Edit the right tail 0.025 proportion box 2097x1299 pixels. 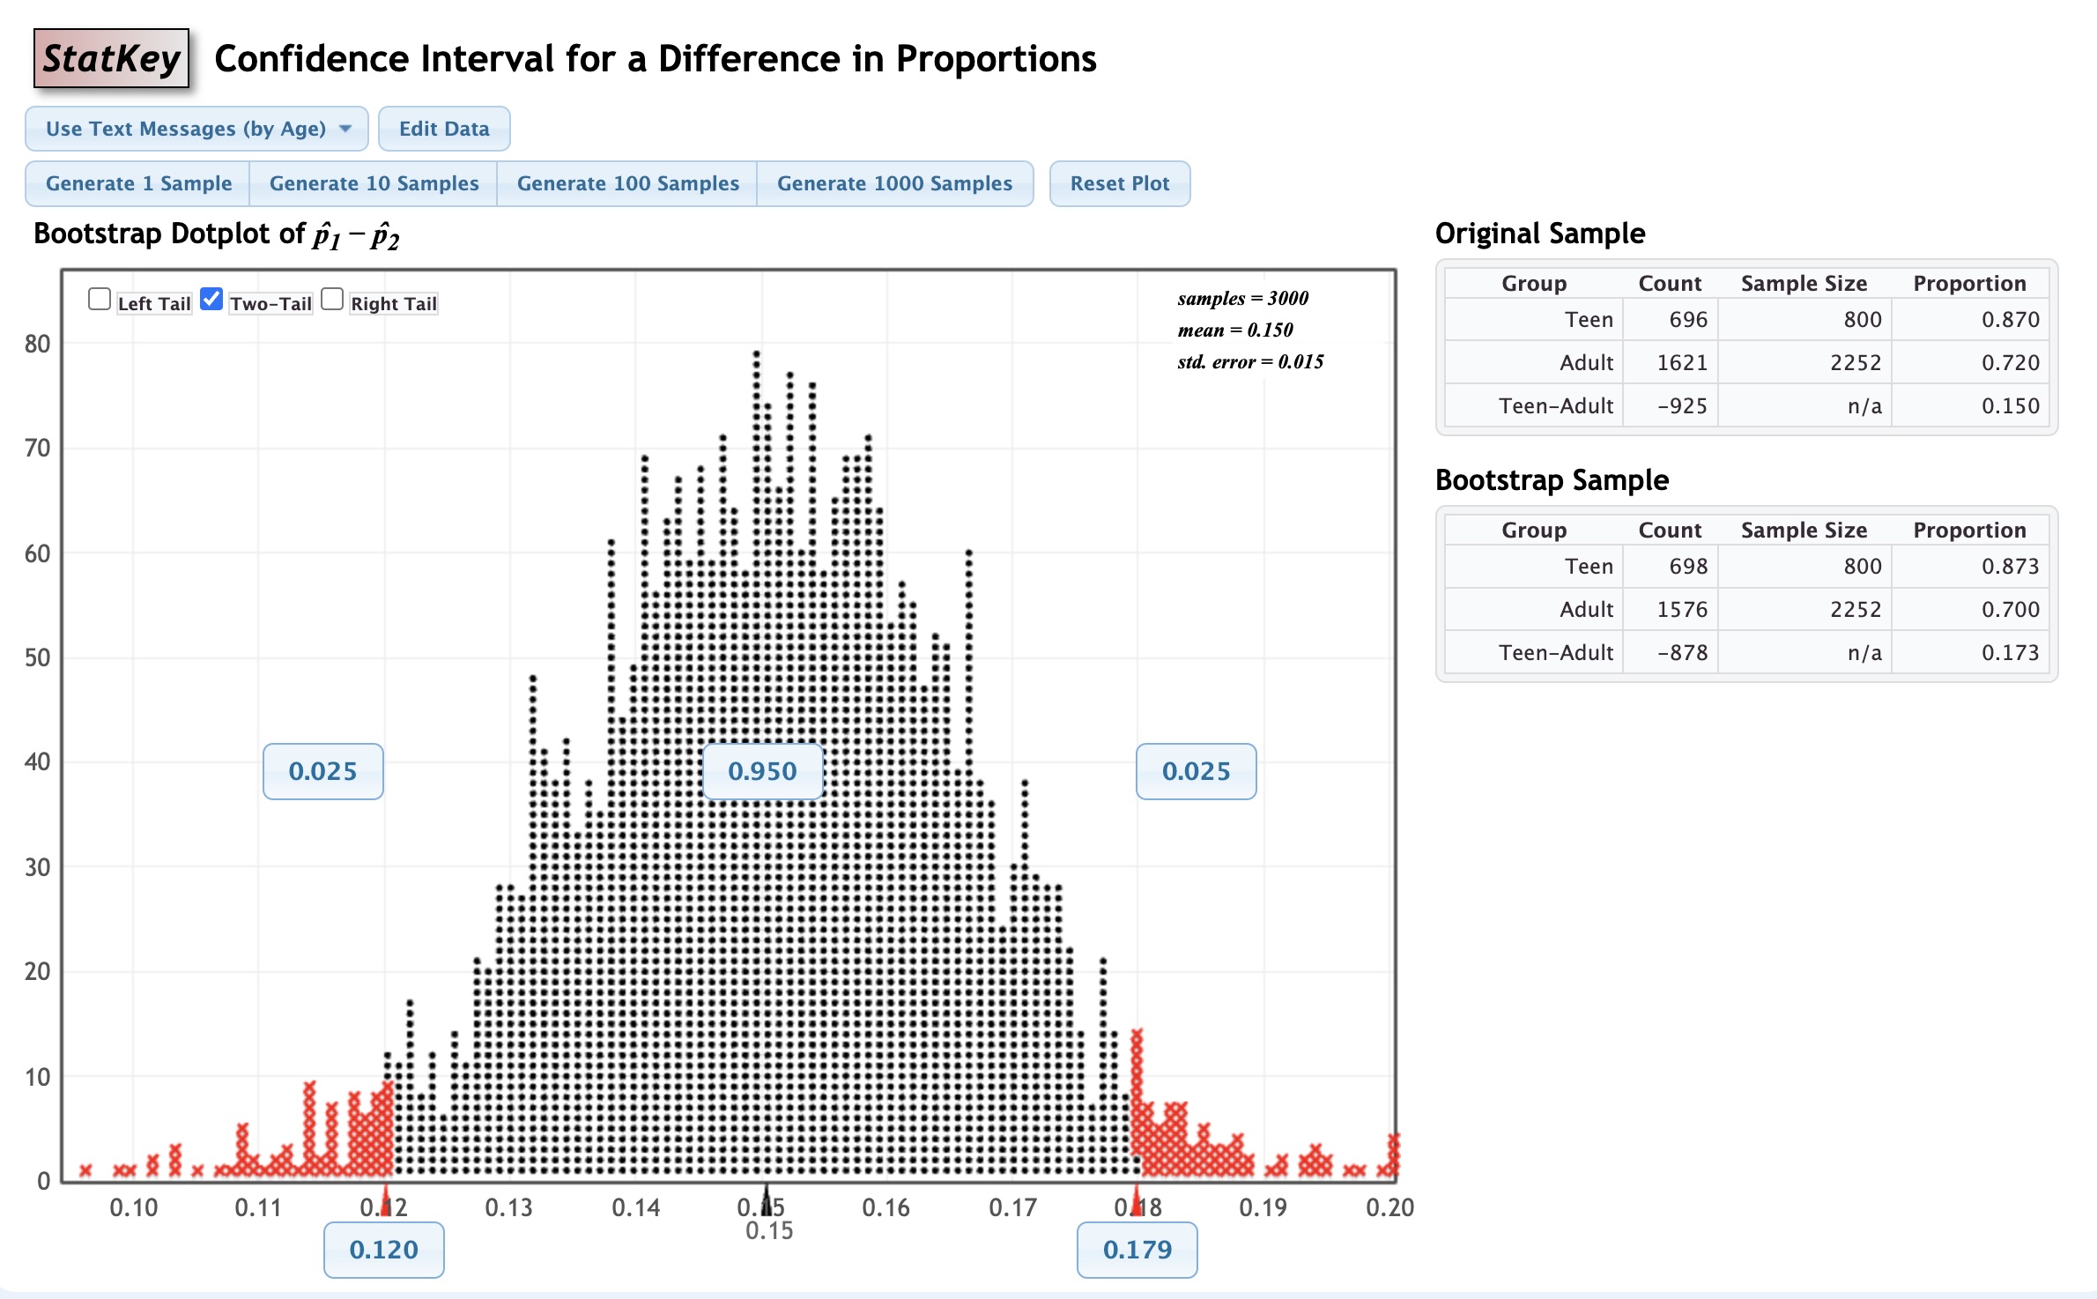[x=1196, y=771]
